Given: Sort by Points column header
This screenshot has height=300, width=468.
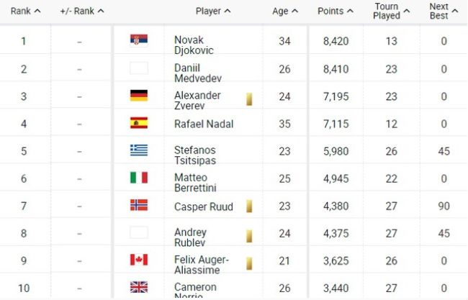Looking at the screenshot, I should (336, 11).
